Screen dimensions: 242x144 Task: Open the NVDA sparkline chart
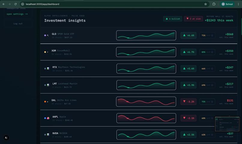click(x=146, y=135)
